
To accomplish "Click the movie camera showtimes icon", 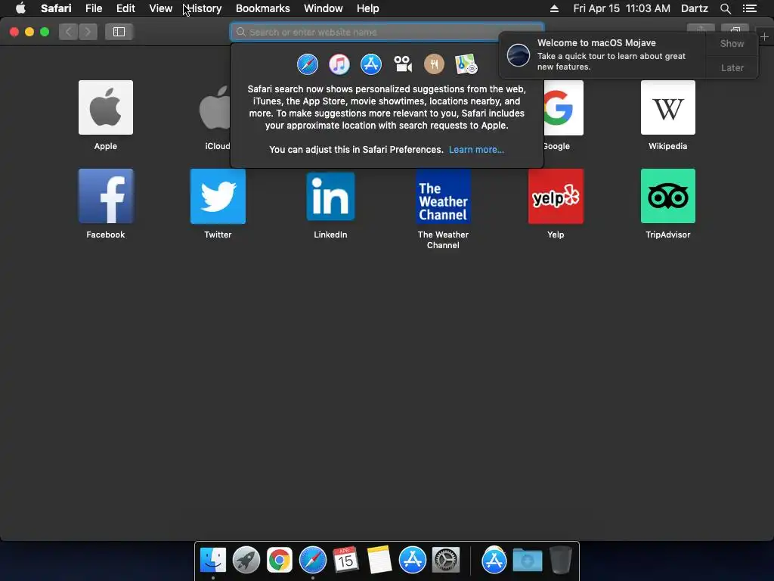I will click(x=403, y=64).
